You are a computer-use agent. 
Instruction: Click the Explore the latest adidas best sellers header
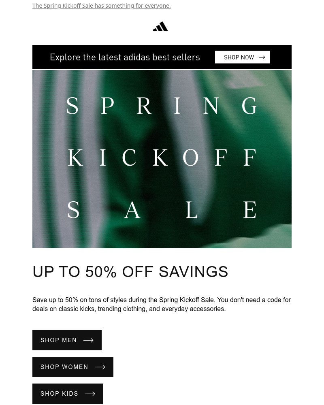click(x=125, y=57)
